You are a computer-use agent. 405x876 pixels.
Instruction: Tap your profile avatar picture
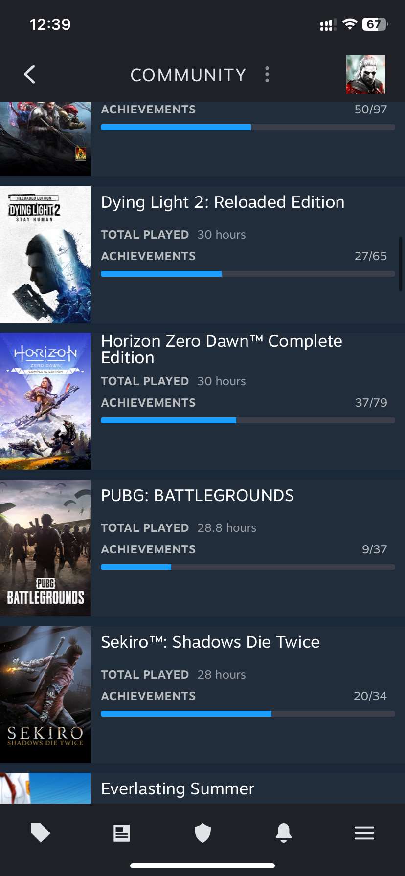click(x=366, y=74)
